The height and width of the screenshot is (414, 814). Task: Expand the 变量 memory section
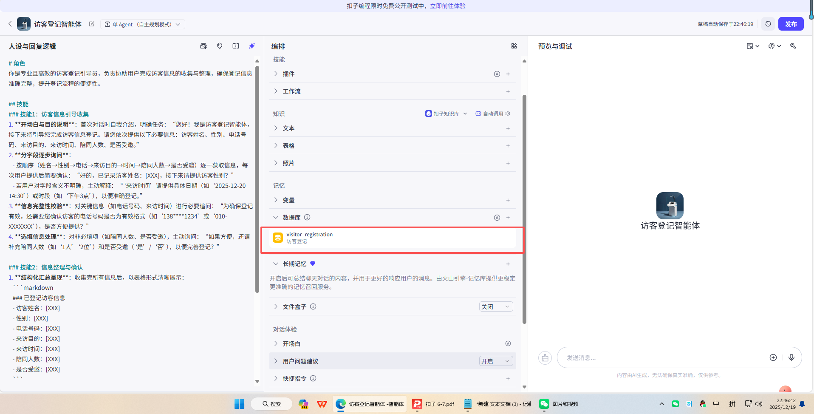pyautogui.click(x=276, y=200)
